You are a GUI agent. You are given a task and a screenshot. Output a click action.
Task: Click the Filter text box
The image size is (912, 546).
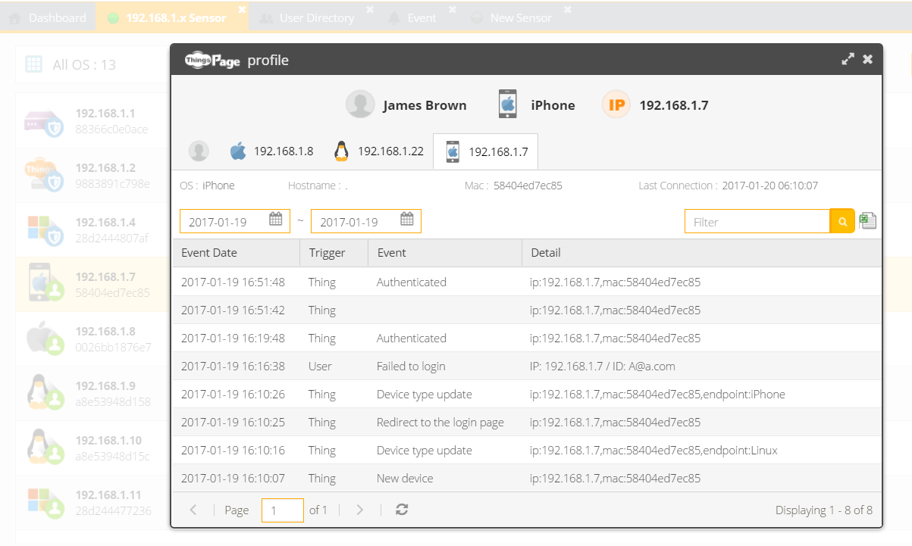tap(757, 221)
